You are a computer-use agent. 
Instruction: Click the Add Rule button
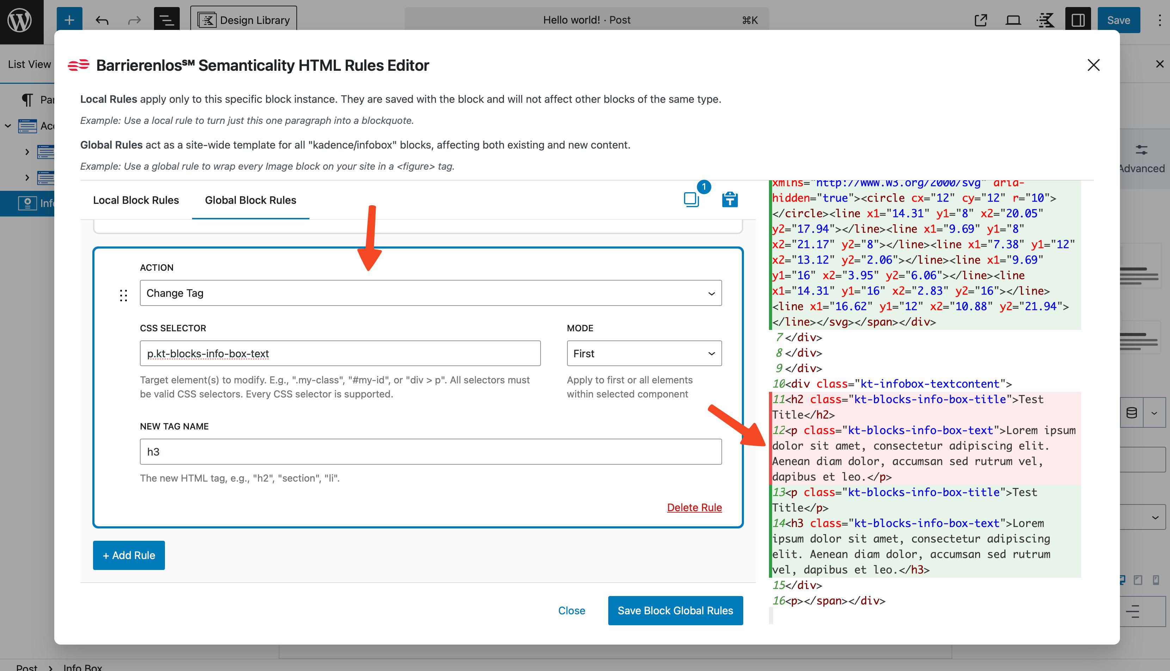click(129, 555)
